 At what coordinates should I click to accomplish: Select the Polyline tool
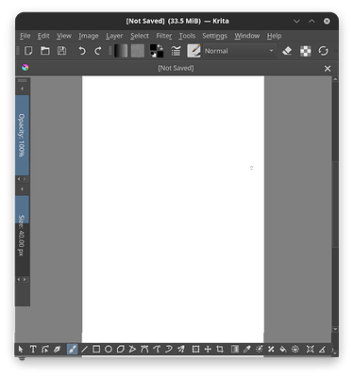132,349
